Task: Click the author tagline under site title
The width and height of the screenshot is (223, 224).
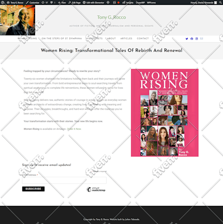Action: 111,26
